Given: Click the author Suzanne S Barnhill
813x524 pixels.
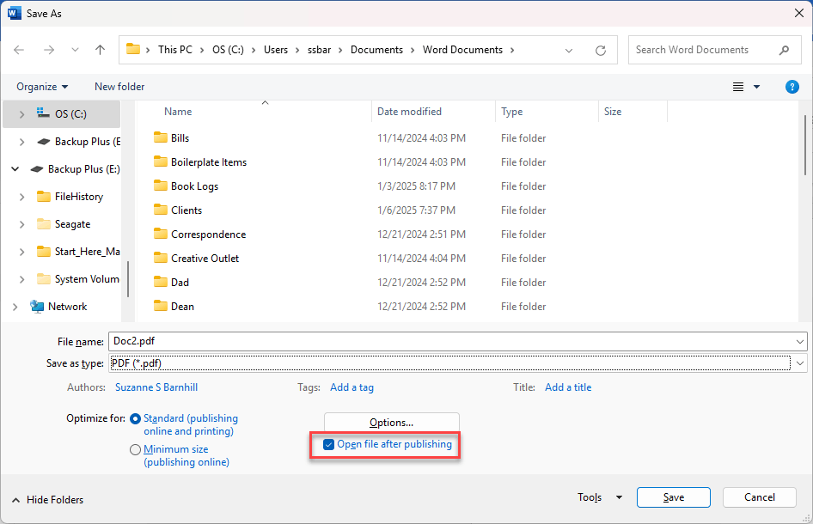Looking at the screenshot, I should click(156, 387).
